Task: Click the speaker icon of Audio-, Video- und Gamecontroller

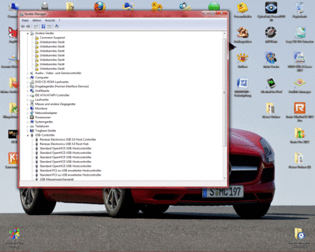Action: [x=32, y=73]
